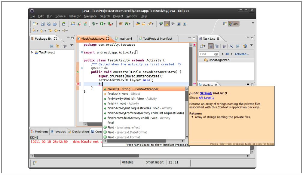The width and height of the screenshot is (303, 175).
Task: Open the Declaration view tab
Action: point(78,131)
